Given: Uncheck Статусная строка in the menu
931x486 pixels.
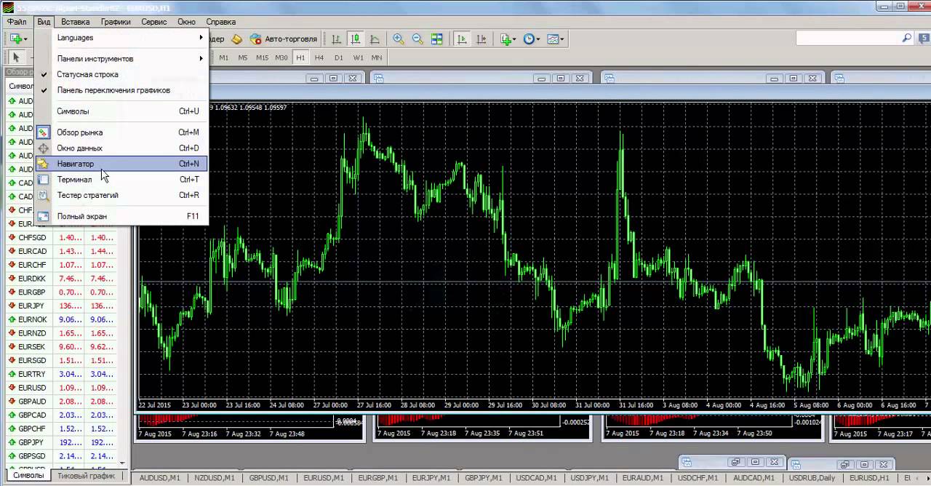Looking at the screenshot, I should [122, 75].
